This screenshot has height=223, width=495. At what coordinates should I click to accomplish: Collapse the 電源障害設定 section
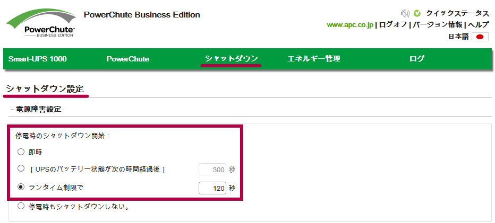(36, 109)
